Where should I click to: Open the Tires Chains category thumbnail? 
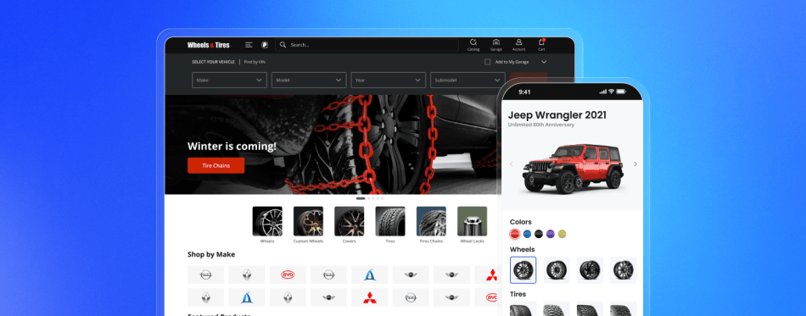click(431, 221)
